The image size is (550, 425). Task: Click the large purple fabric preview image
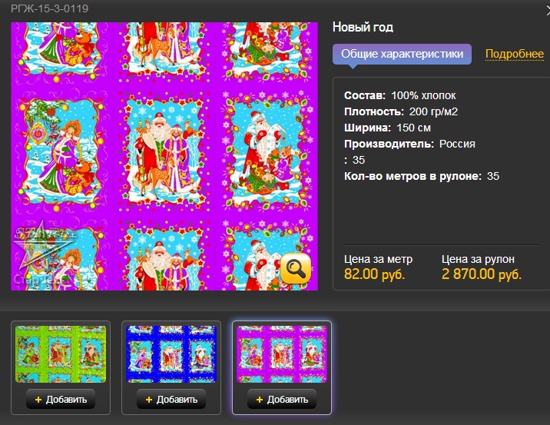pyautogui.click(x=164, y=156)
